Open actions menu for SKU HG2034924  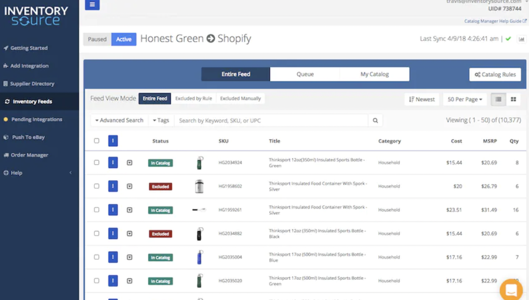tap(113, 163)
